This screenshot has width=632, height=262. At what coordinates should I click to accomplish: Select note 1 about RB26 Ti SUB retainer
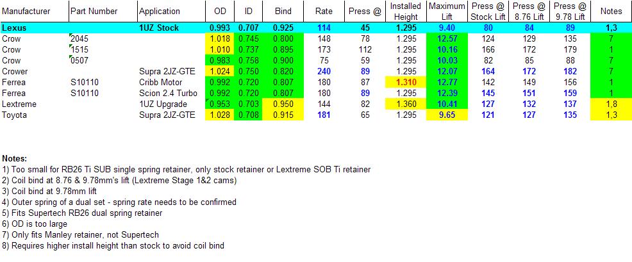187,170
